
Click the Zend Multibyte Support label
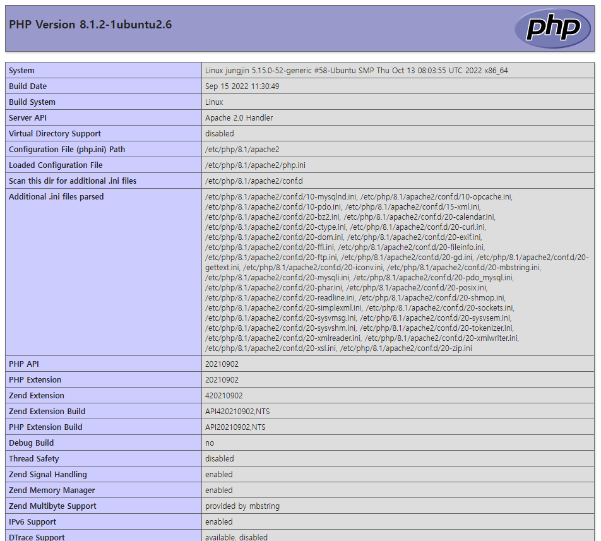(x=52, y=506)
